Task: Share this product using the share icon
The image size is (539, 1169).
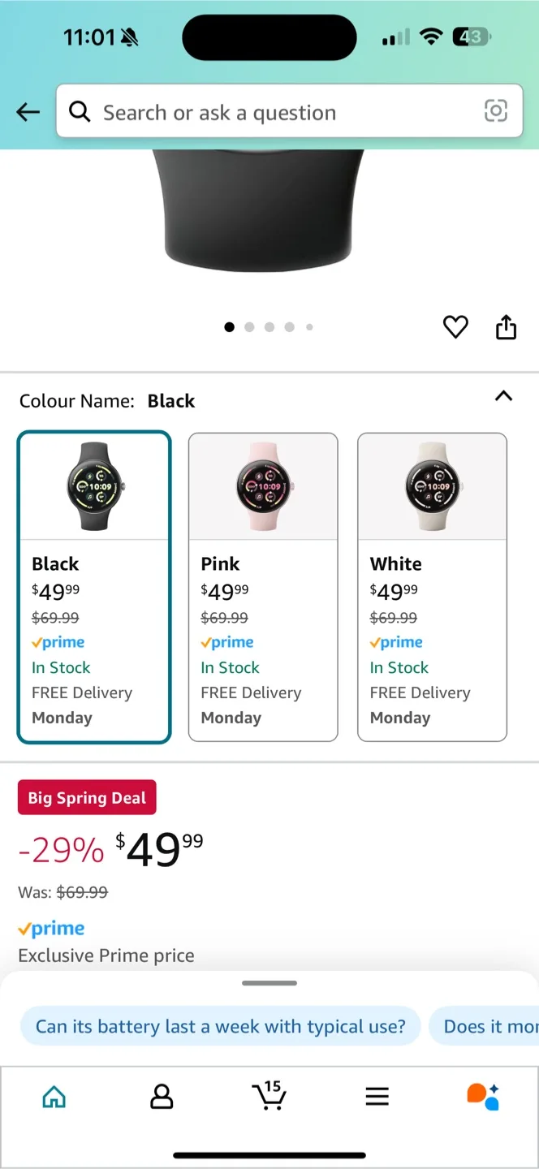Action: tap(506, 327)
